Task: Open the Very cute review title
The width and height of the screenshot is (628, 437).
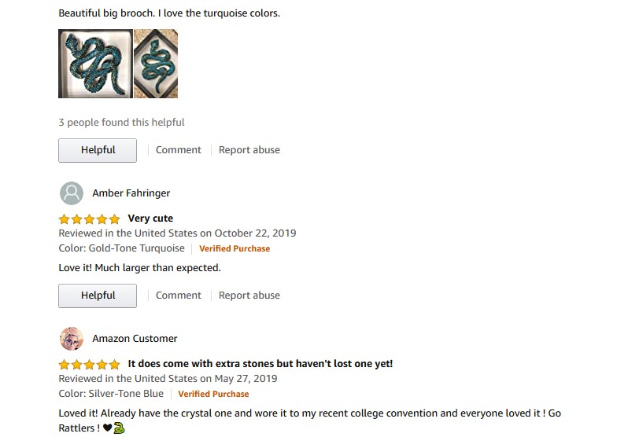Action: pos(150,218)
